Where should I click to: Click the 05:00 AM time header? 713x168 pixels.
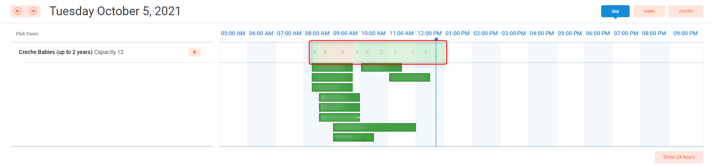coord(233,33)
